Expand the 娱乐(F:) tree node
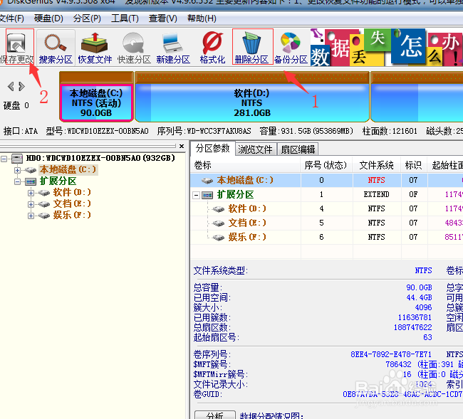Image resolution: width=463 pixels, height=419 pixels. click(x=31, y=216)
